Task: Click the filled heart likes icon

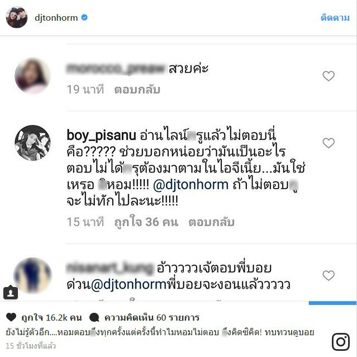Action: (11, 317)
